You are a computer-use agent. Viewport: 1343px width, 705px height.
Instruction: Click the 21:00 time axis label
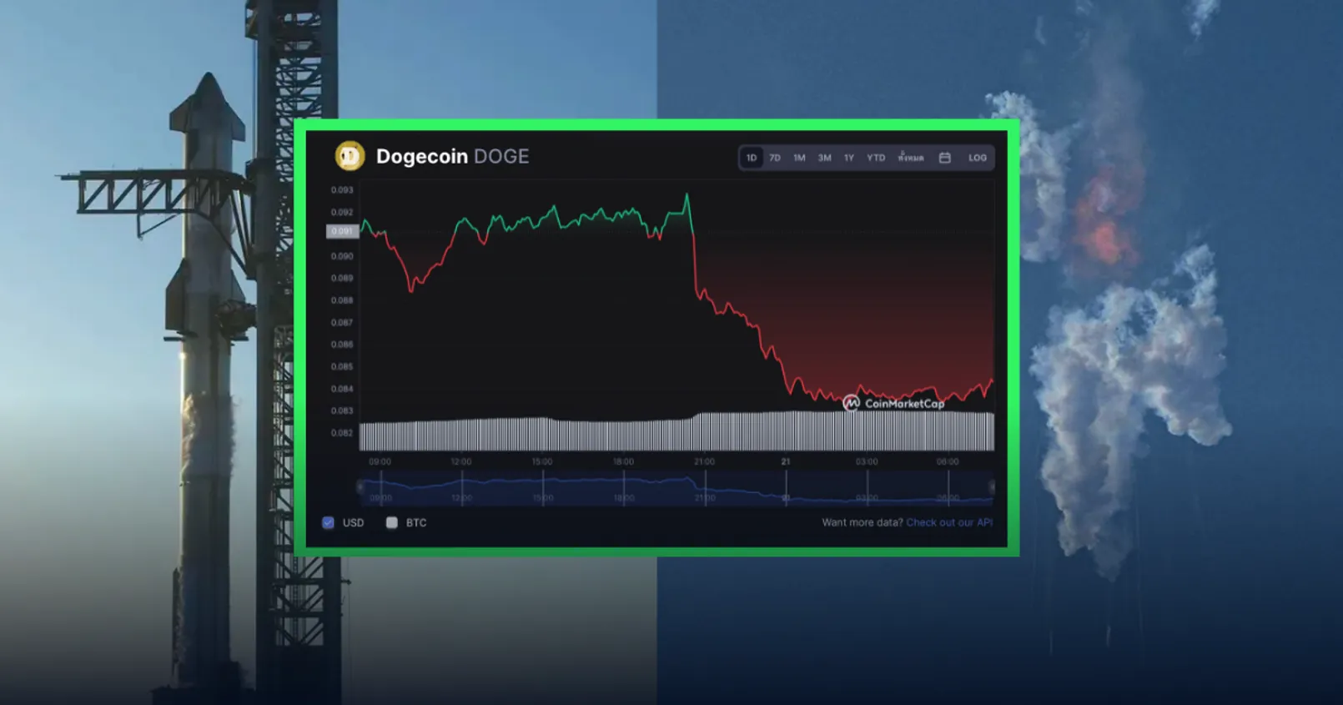click(704, 461)
